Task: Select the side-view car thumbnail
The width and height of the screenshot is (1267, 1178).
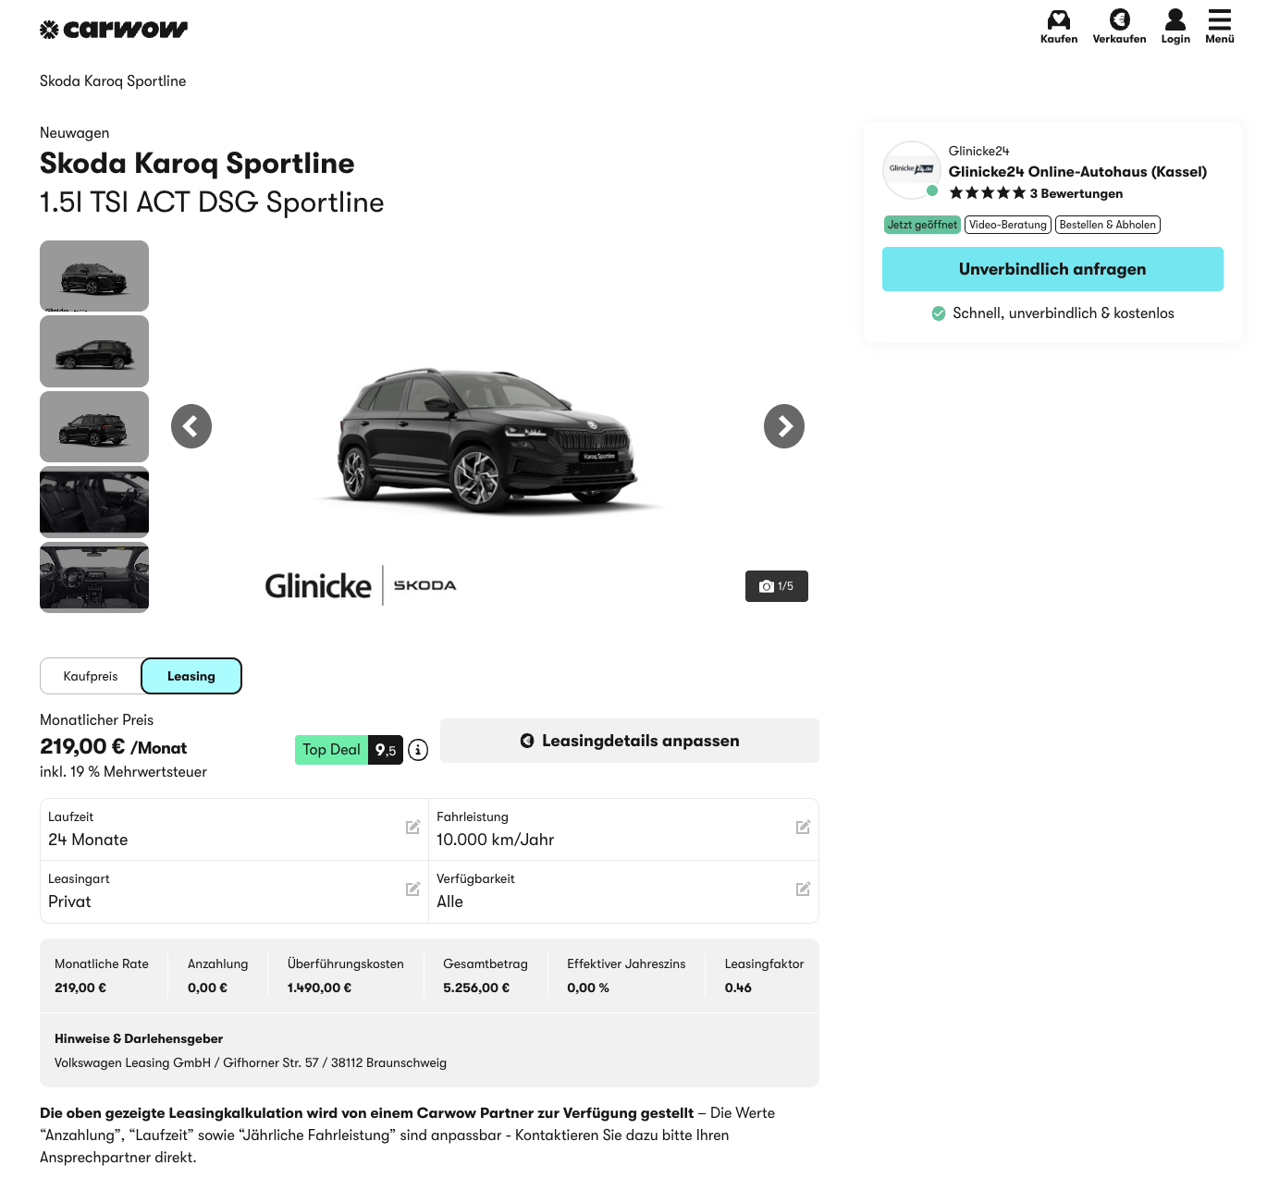Action: pyautogui.click(x=94, y=351)
